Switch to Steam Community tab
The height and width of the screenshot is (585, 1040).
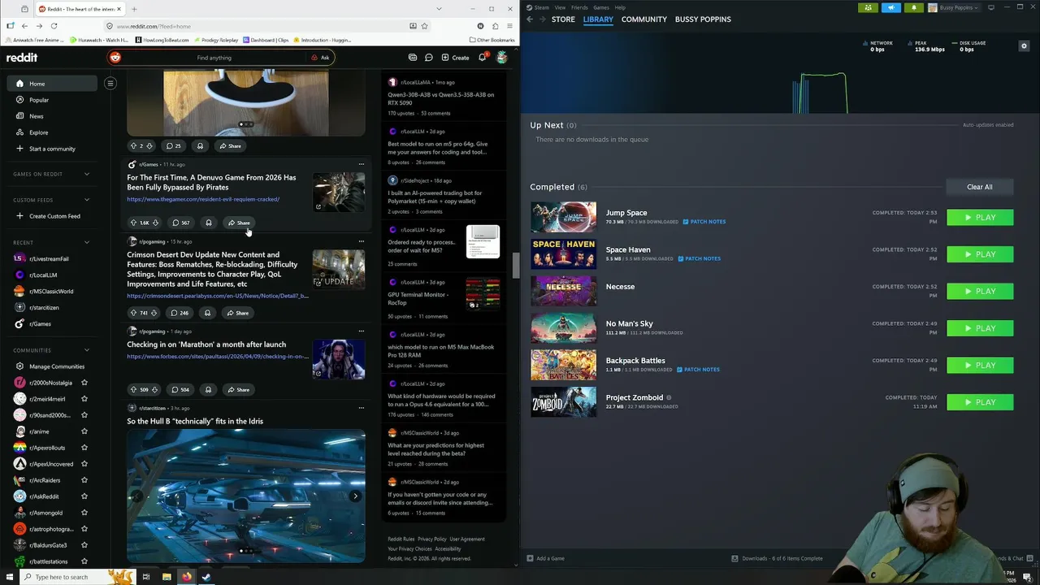pyautogui.click(x=644, y=19)
